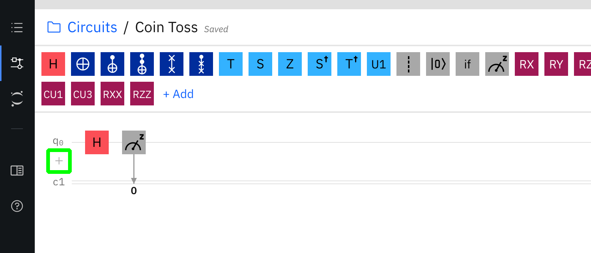
Task: Click the '+ Add' gate link
Action: coord(178,94)
